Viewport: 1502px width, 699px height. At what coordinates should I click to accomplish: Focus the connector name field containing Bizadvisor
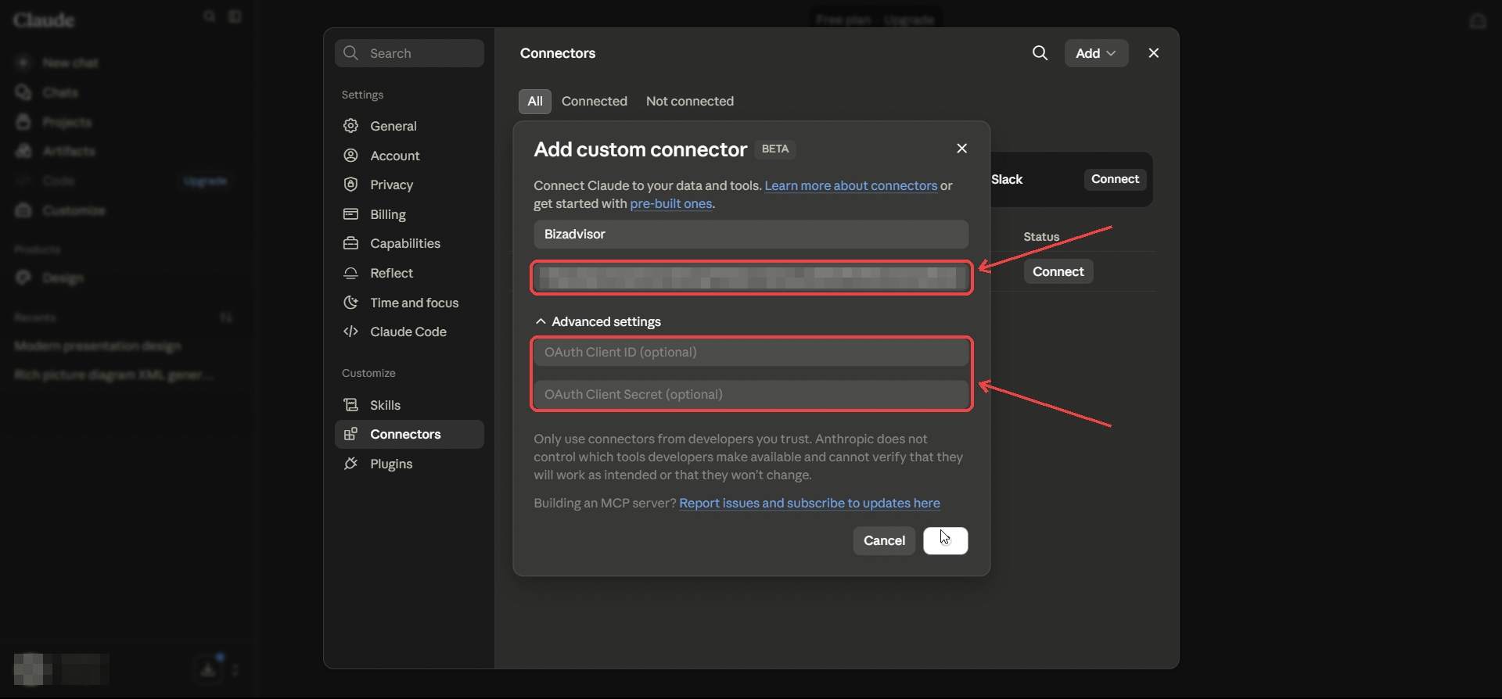(x=751, y=234)
